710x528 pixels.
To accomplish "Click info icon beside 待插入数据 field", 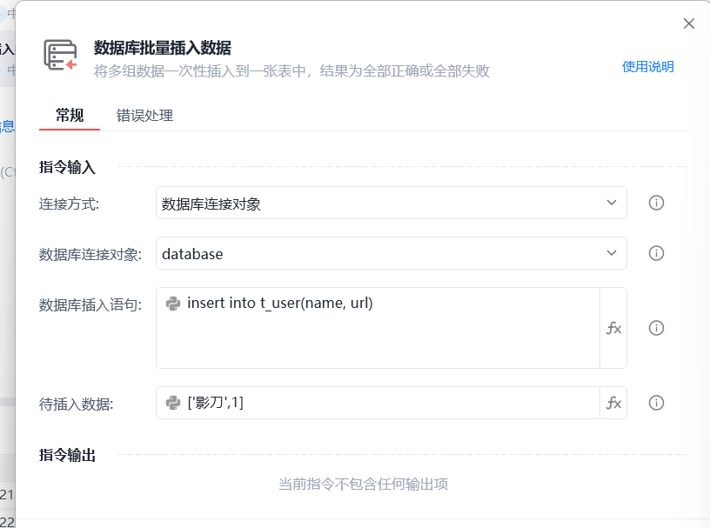I will point(657,403).
